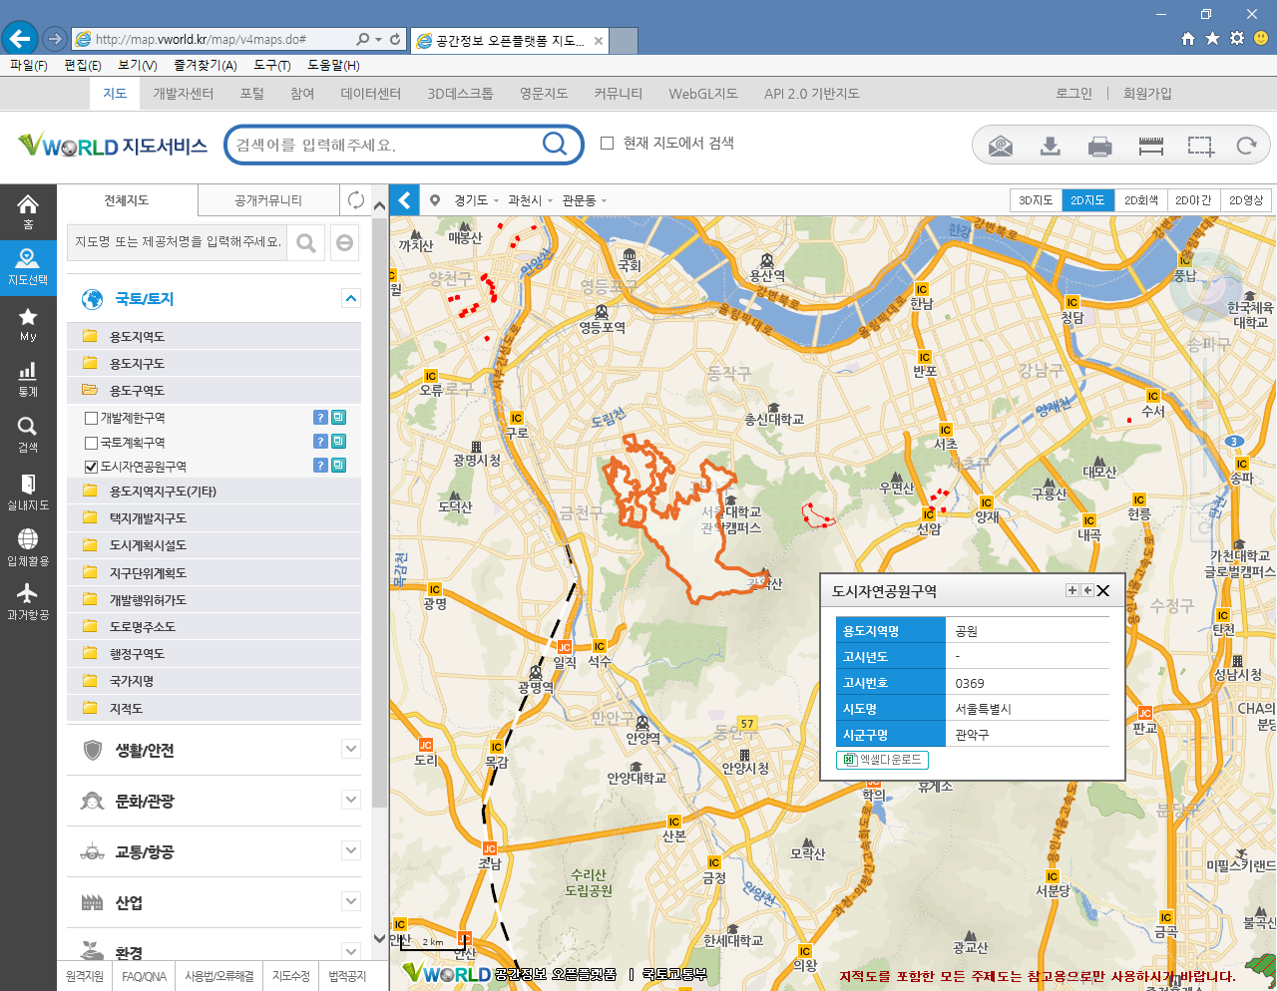Viewport: 1277px width, 991px height.
Task: Click the clear layers minus circle button
Action: point(344,242)
